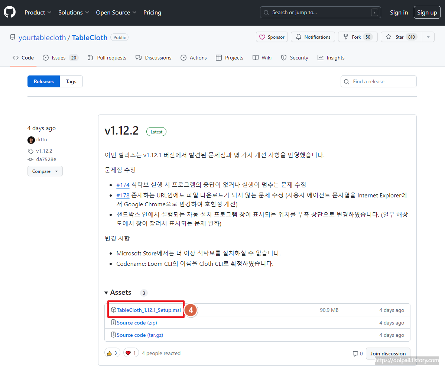Switch to the Discussions tab
The image size is (445, 371).
tap(153, 58)
